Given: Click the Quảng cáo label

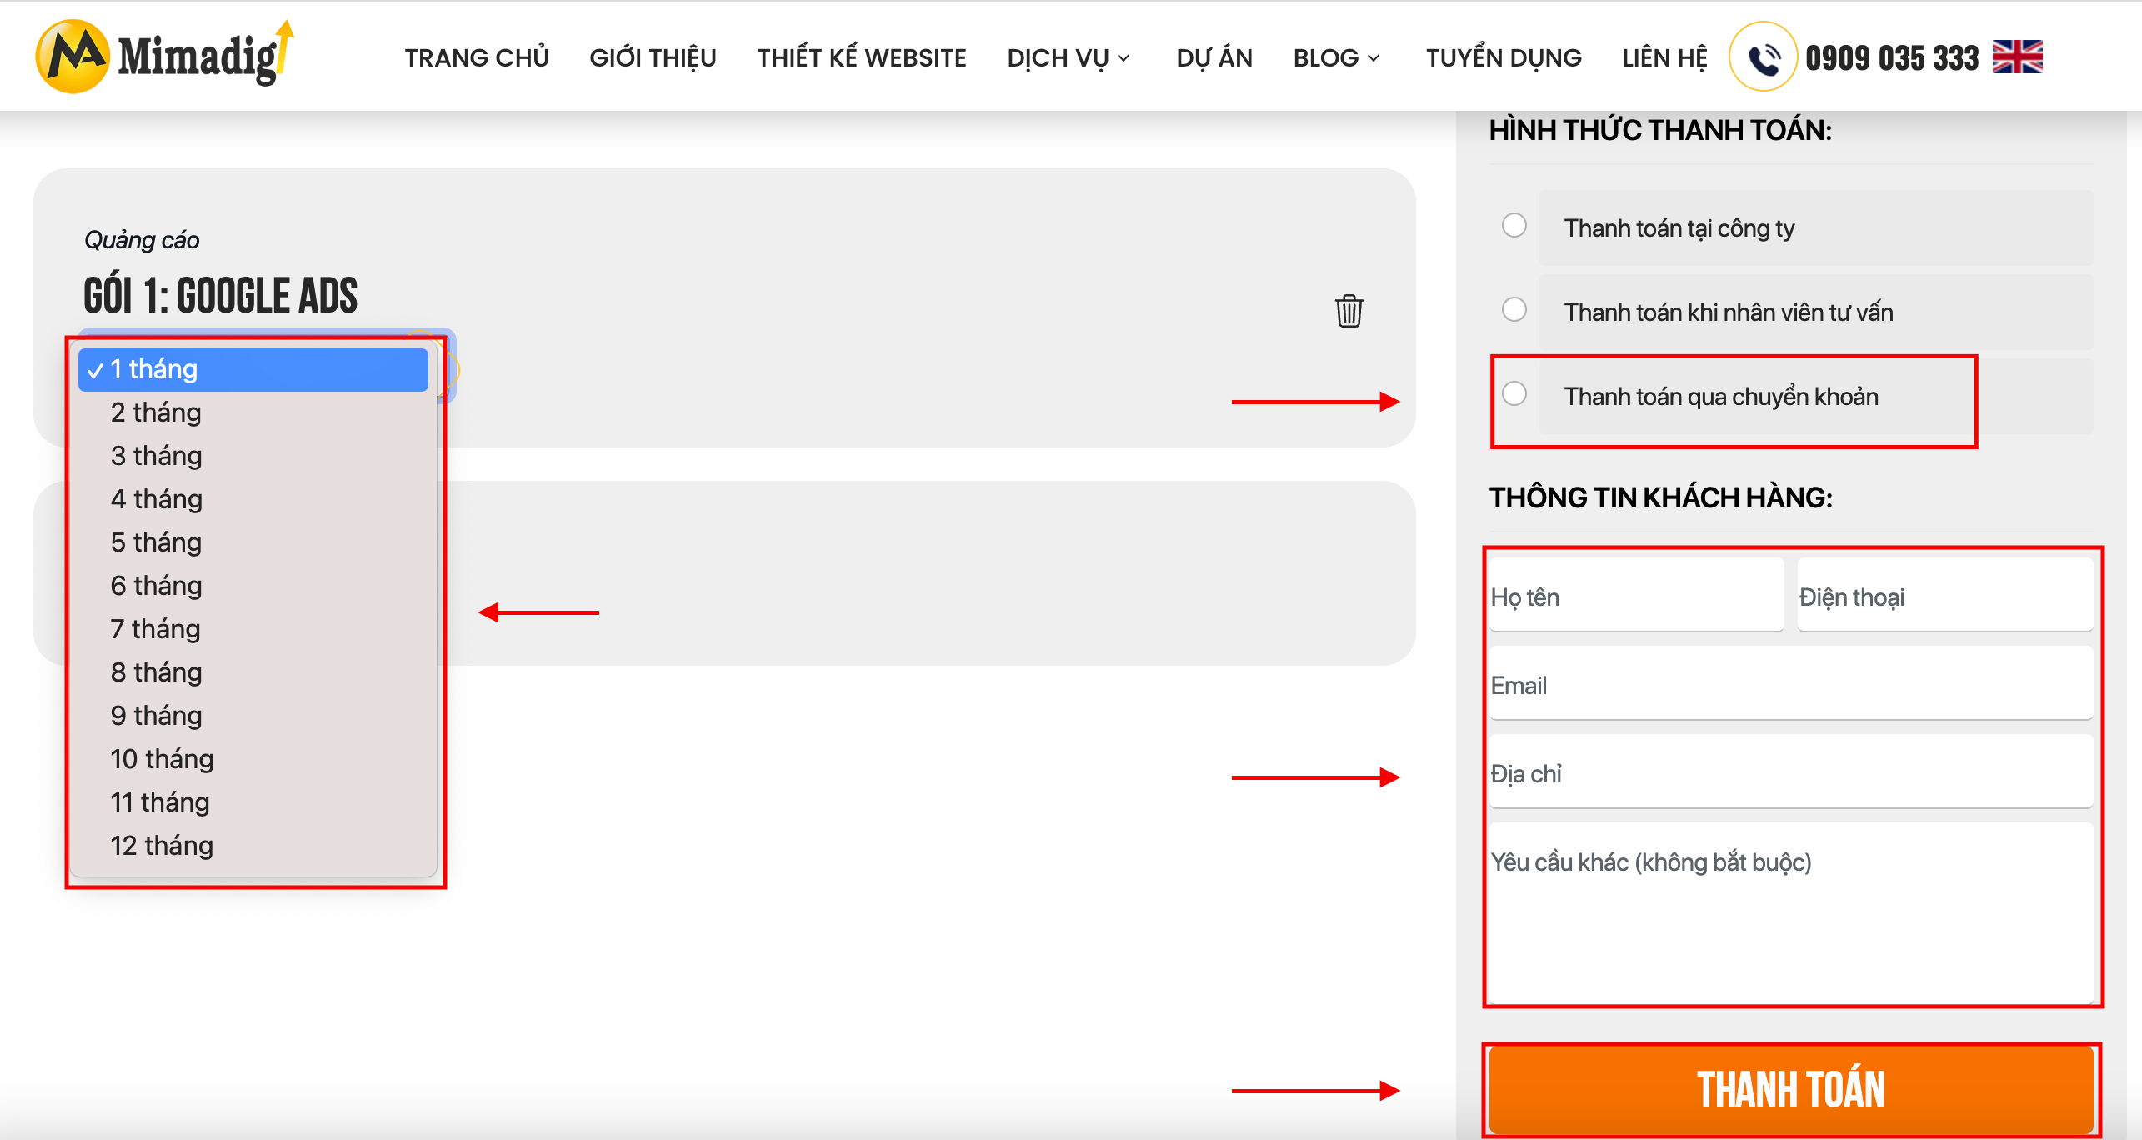Looking at the screenshot, I should click(142, 240).
